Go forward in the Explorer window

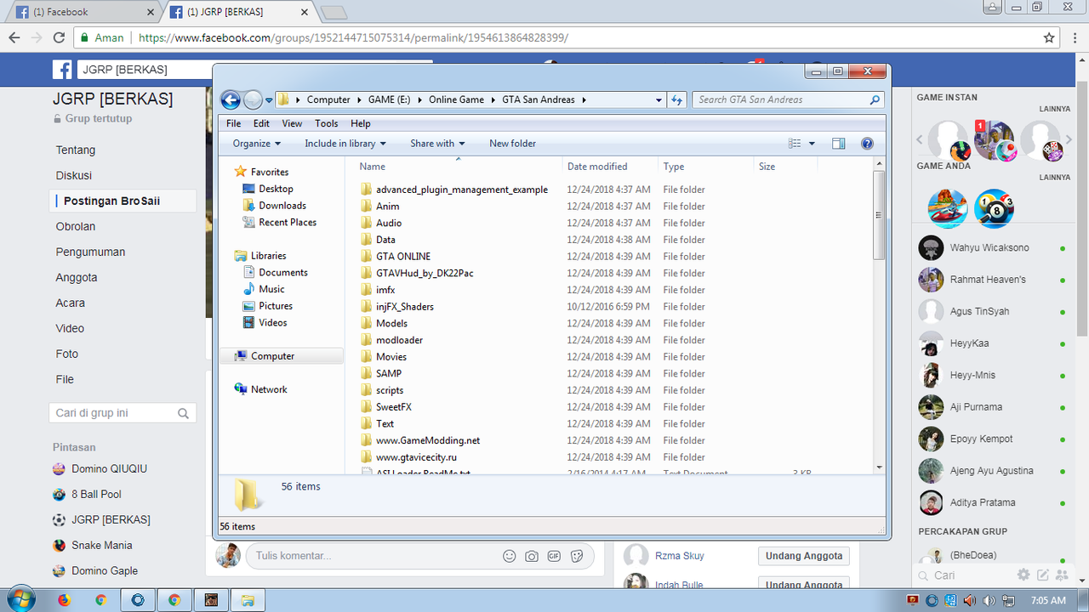pyautogui.click(x=253, y=99)
